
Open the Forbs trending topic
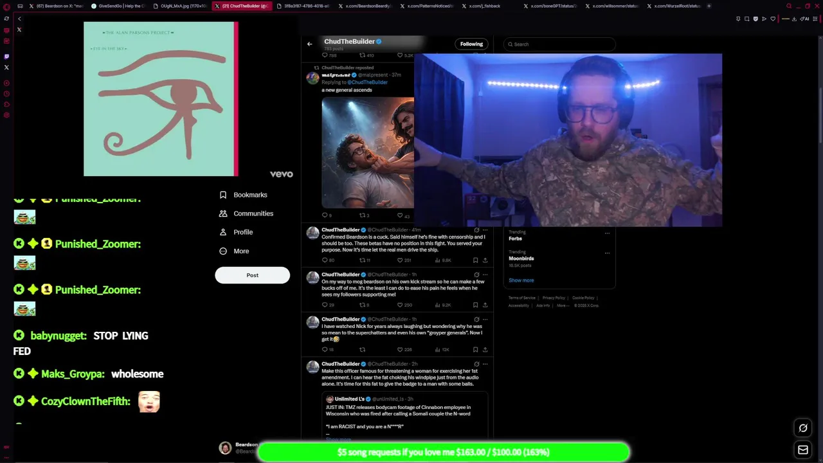(515, 239)
